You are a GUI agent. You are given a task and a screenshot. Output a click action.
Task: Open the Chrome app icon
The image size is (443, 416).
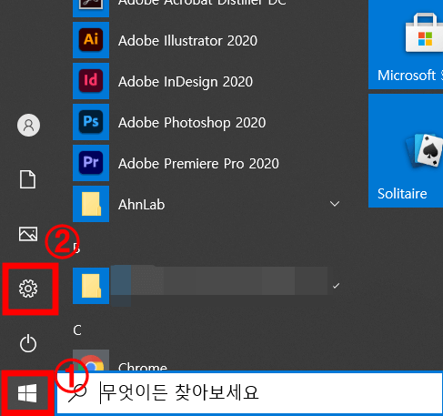(x=91, y=360)
